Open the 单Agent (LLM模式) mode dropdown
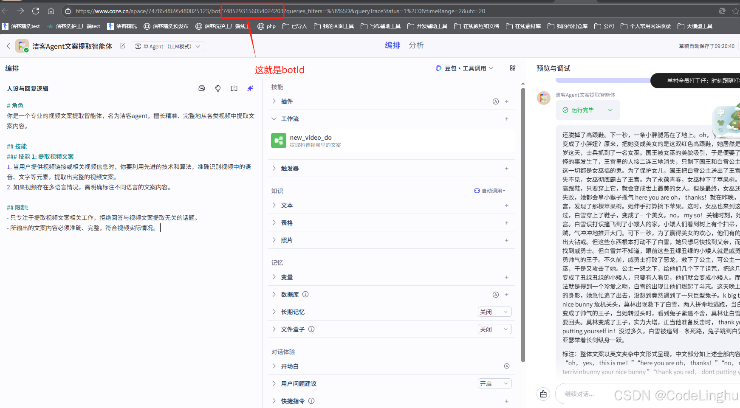 pos(168,46)
